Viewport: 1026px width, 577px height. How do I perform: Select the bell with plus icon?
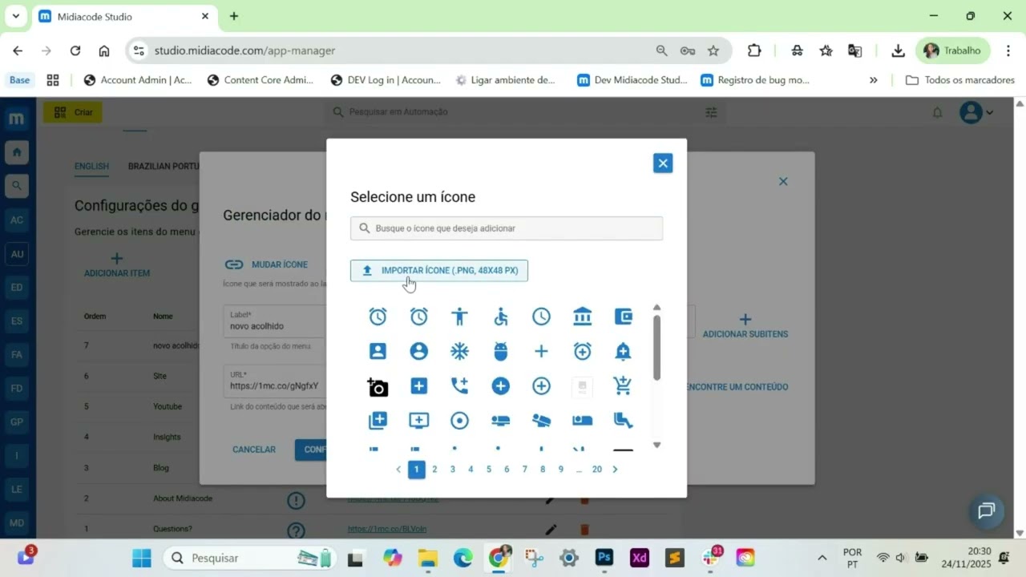(623, 351)
